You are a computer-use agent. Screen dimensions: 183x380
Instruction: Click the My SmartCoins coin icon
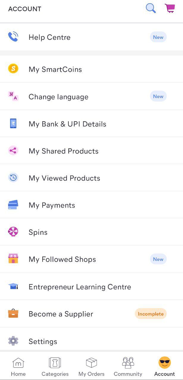tap(13, 69)
